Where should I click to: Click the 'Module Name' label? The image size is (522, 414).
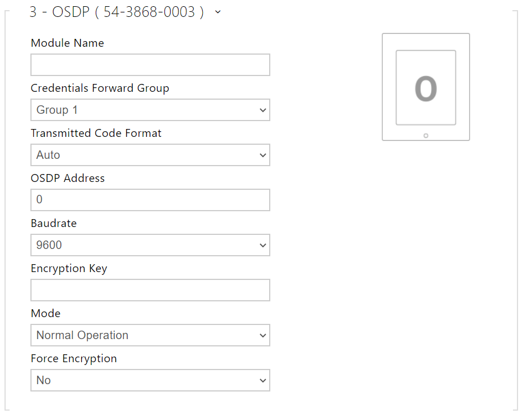[x=67, y=43]
